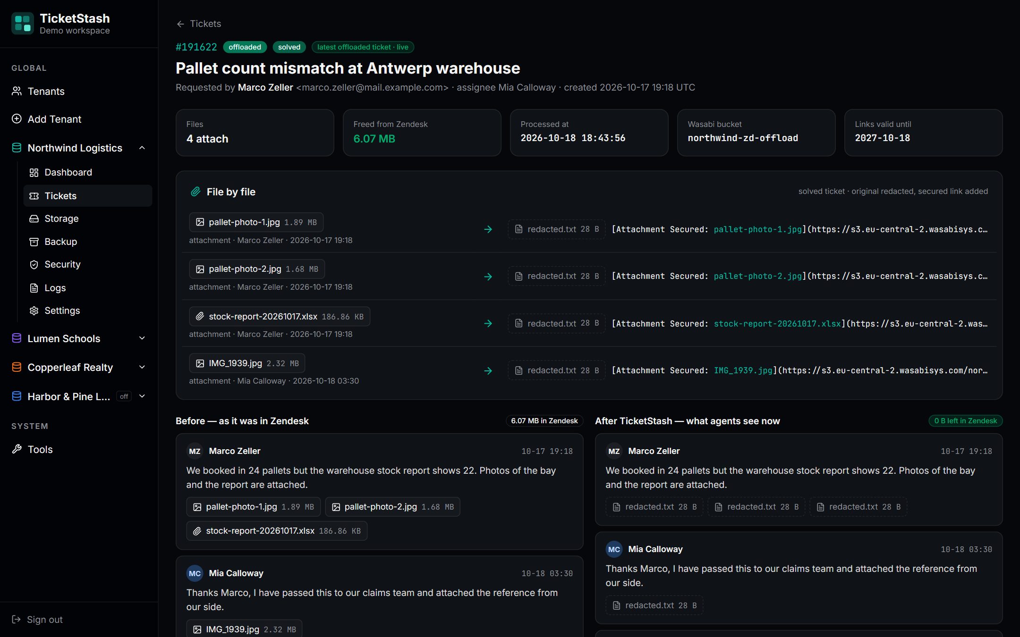The width and height of the screenshot is (1020, 637).
Task: Click the arrow icon in pallet-photo-1.jpg row
Action: coord(488,229)
